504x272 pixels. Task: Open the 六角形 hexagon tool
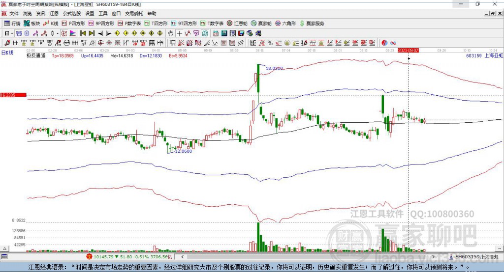click(285, 24)
